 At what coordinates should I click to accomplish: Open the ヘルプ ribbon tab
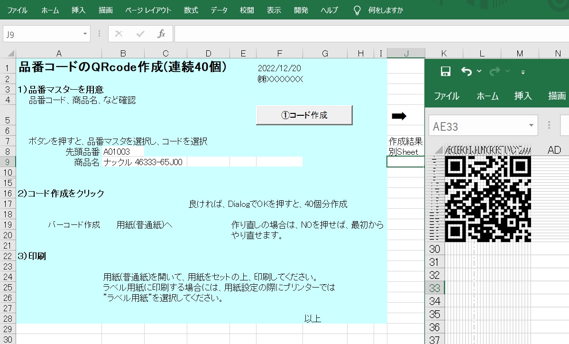tap(329, 10)
